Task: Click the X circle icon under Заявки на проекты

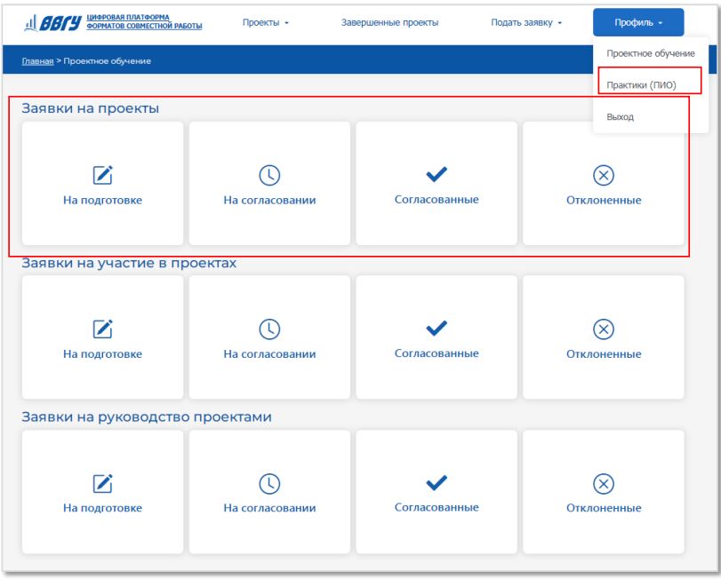Action: click(604, 175)
